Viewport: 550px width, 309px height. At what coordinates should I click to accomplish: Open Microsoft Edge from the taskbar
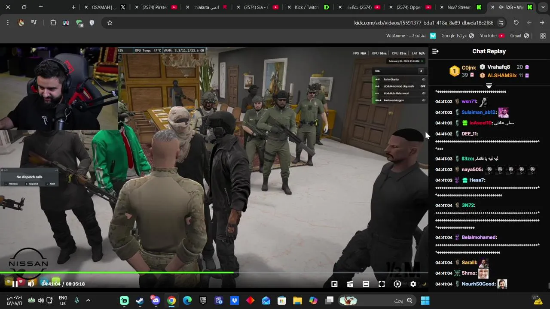pyautogui.click(x=187, y=300)
